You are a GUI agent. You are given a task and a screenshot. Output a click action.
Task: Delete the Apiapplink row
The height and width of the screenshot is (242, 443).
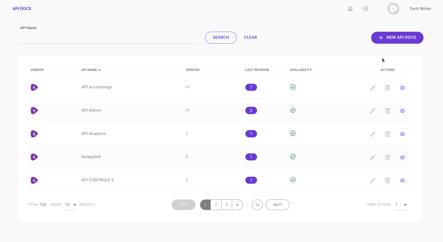(x=387, y=157)
